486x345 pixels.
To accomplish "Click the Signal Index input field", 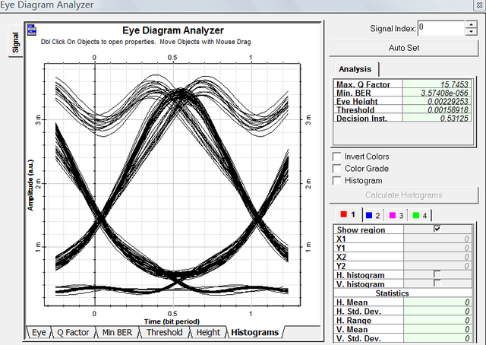I will point(441,28).
